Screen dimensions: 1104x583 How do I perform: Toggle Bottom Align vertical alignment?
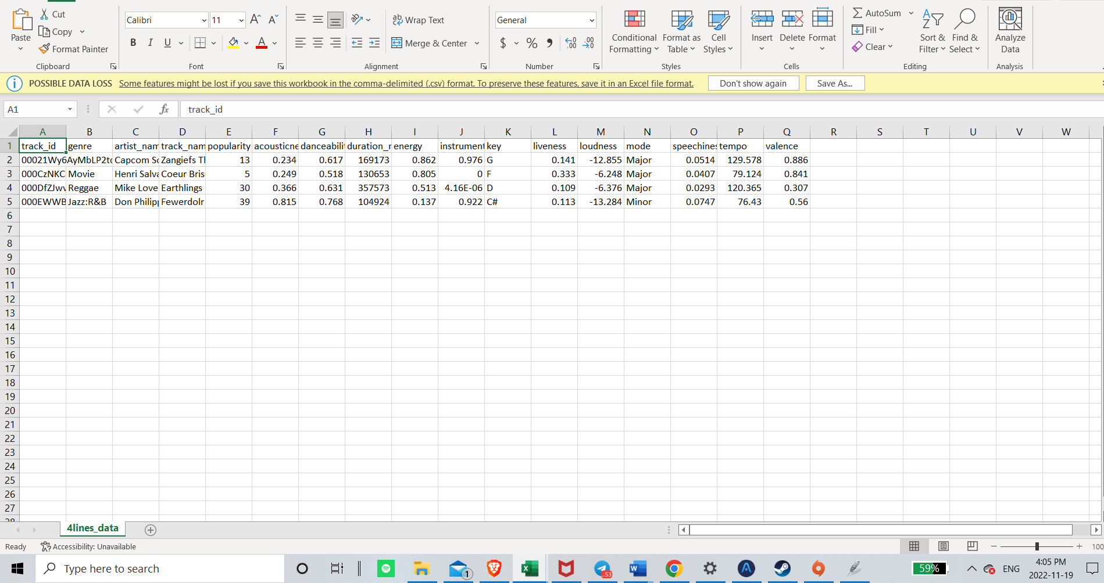point(335,20)
